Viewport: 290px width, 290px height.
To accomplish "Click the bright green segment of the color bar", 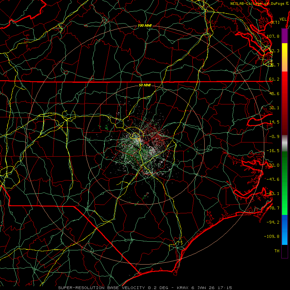I will [x=285, y=183].
